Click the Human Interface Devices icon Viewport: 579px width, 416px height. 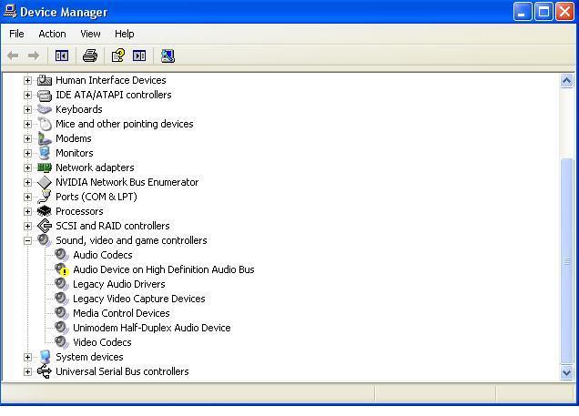(45, 80)
